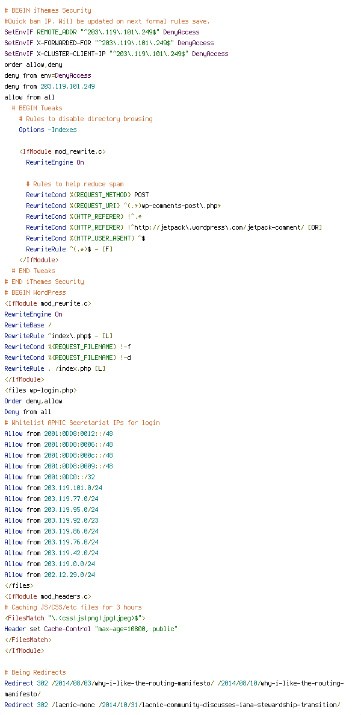The width and height of the screenshot is (361, 715).
Task: Click the 'Rules to help reduce spam' comment
Action: coord(75,184)
